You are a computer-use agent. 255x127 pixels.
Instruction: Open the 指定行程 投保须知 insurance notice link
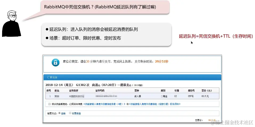coord(155,104)
